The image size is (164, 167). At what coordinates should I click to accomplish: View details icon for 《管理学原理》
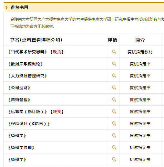pos(114,148)
